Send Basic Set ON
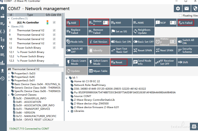Screen dimensions: 198x131 point(121,42)
